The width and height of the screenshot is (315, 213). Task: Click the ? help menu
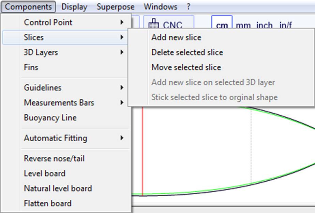(189, 7)
